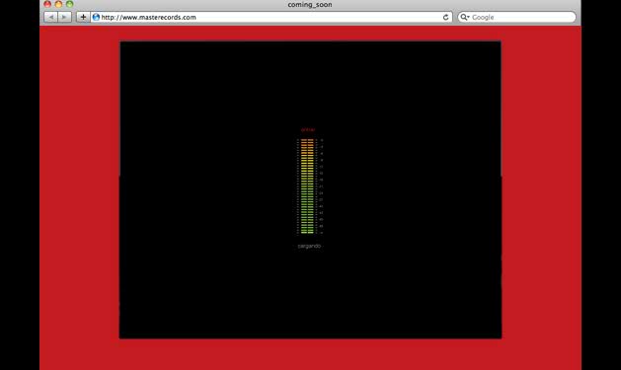Click the dB number scale beside the meter

(321, 186)
